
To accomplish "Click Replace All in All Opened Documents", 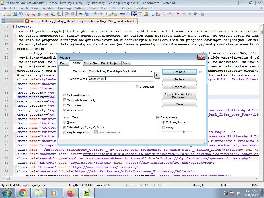I will pyautogui.click(x=179, y=96).
